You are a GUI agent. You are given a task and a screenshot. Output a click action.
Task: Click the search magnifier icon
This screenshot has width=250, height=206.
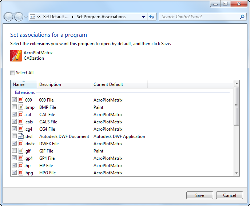point(242,17)
